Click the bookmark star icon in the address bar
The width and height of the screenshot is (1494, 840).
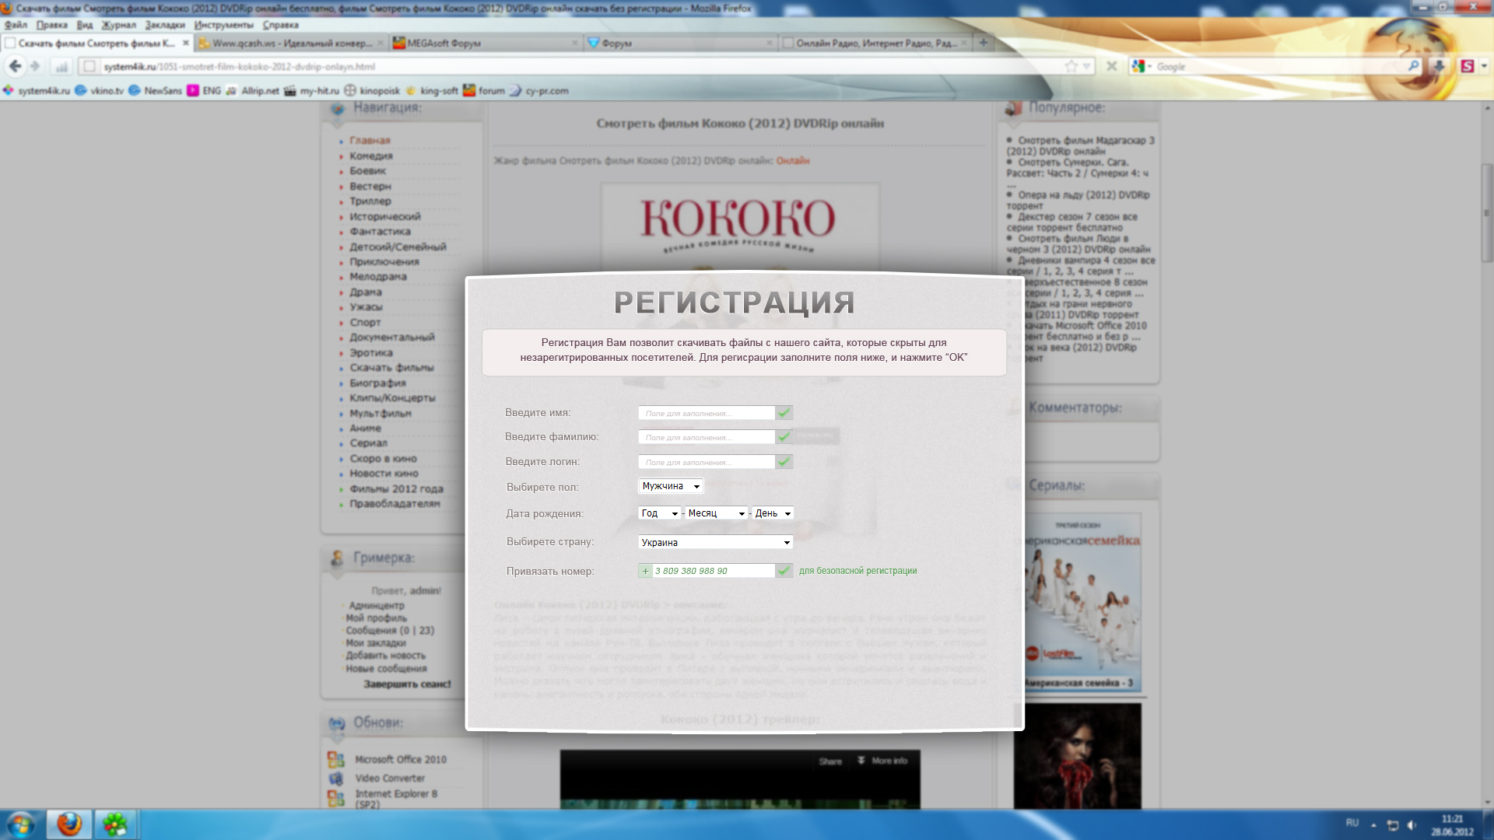tap(1071, 66)
